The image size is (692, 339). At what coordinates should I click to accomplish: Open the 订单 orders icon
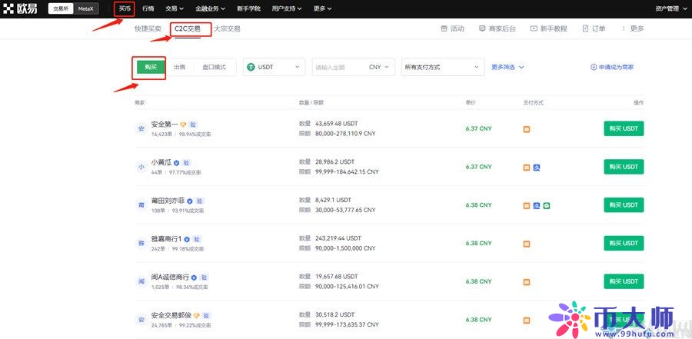(x=584, y=28)
